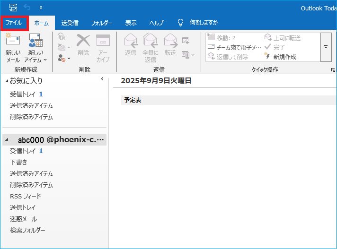This screenshot has width=337, height=249.
Task: Minimize the folder pane with the chevron
Action: (x=102, y=79)
